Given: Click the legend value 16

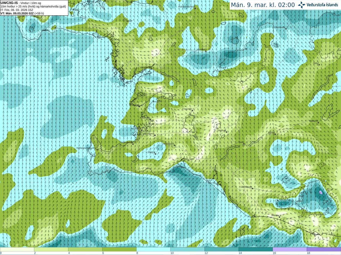Looking at the screenshot, I should [x=274, y=253].
